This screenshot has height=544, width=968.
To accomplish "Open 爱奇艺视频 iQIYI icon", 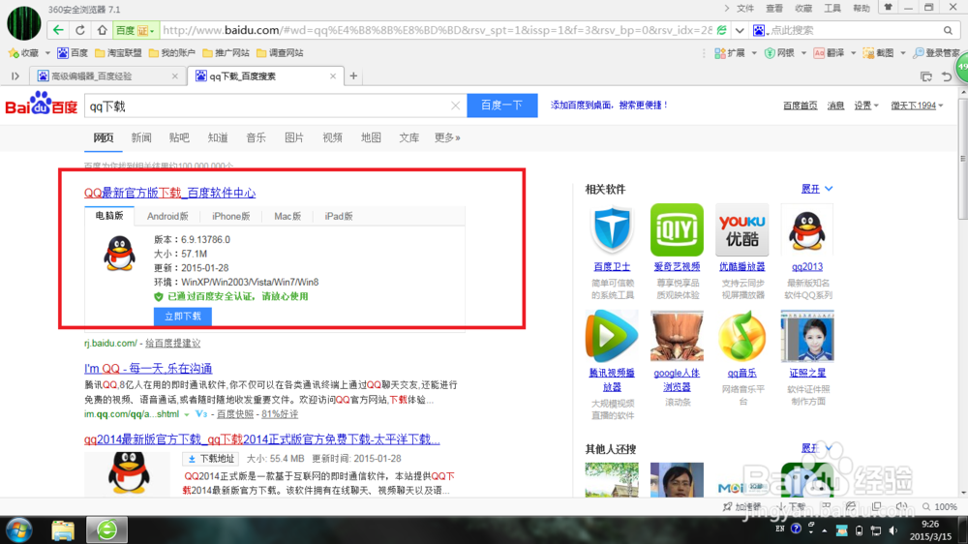I will pos(677,229).
